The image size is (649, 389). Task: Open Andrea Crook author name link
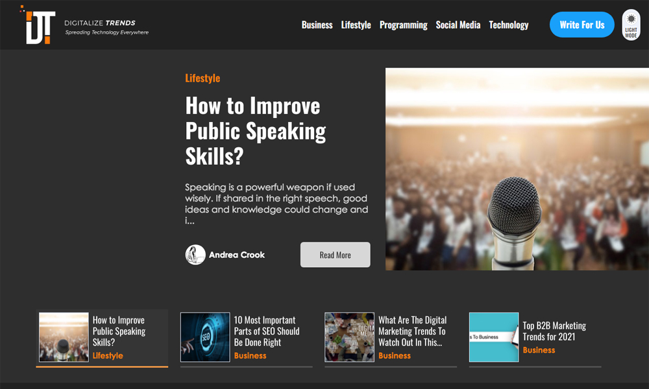pyautogui.click(x=236, y=255)
